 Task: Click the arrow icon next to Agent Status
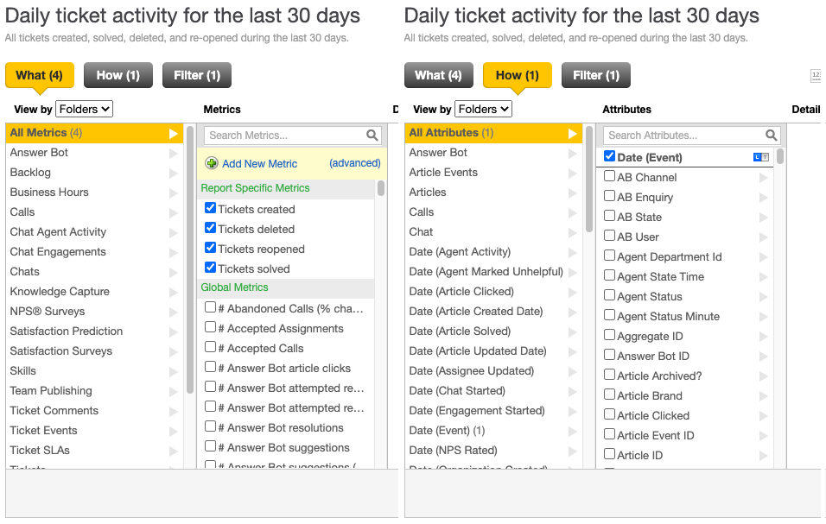[763, 297]
